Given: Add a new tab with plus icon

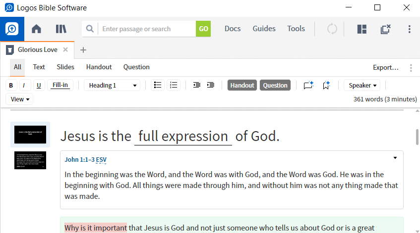Looking at the screenshot, I should (x=83, y=50).
